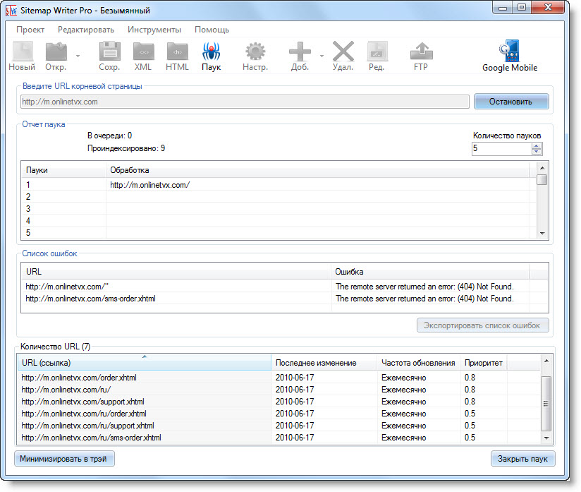Click the Удал. (Delete) X icon
The image size is (581, 492).
343,52
